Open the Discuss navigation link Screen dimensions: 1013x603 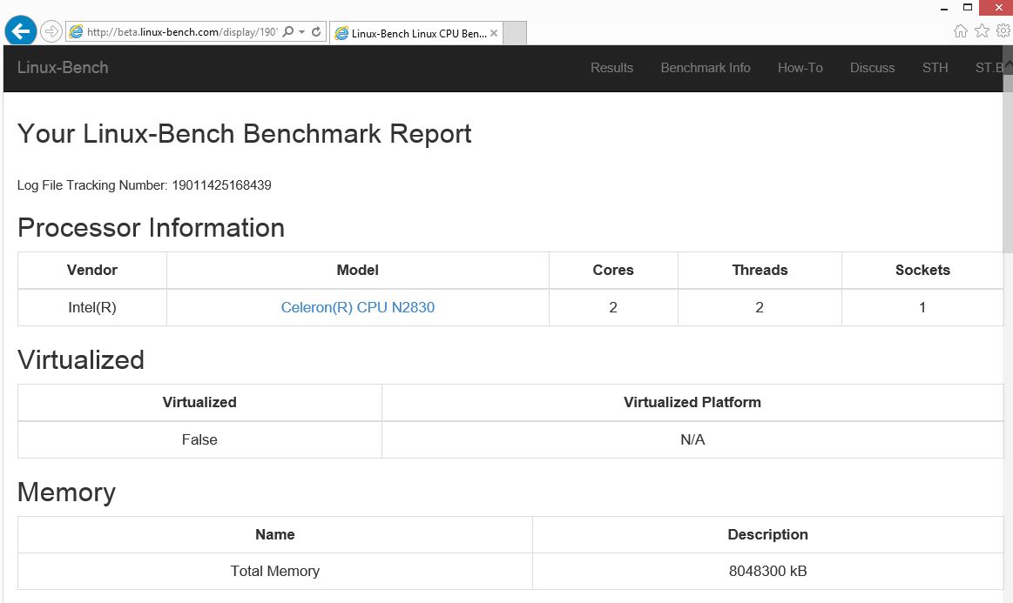(872, 68)
